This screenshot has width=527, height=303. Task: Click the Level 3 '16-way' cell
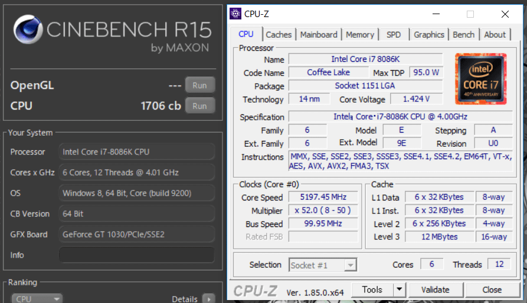coord(494,236)
